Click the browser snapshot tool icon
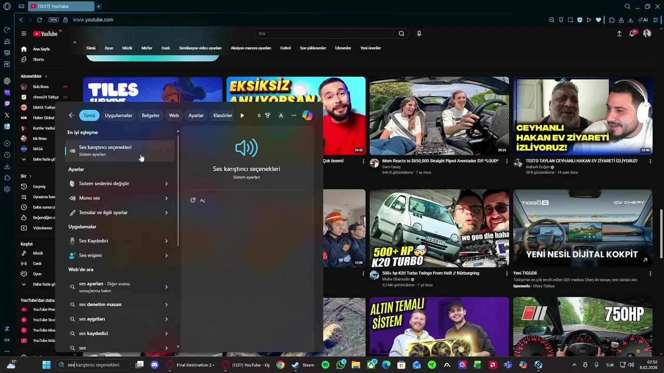 click(x=570, y=20)
